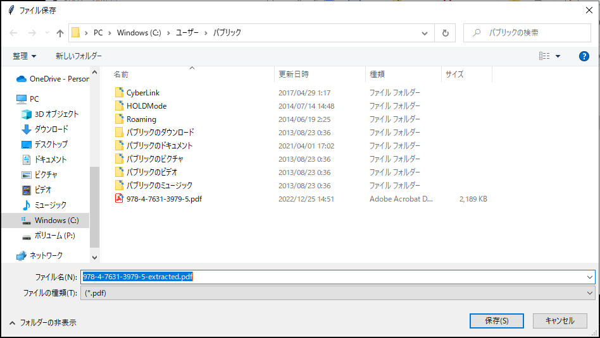Viewport: 600px width, 338px height.
Task: Open ダウンロード in the navigation pane
Action: (51, 130)
